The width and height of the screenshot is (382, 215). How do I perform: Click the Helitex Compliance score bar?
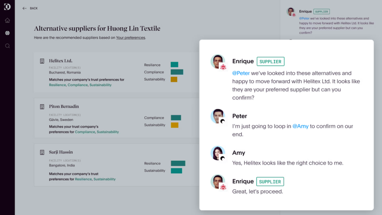tap(177, 72)
